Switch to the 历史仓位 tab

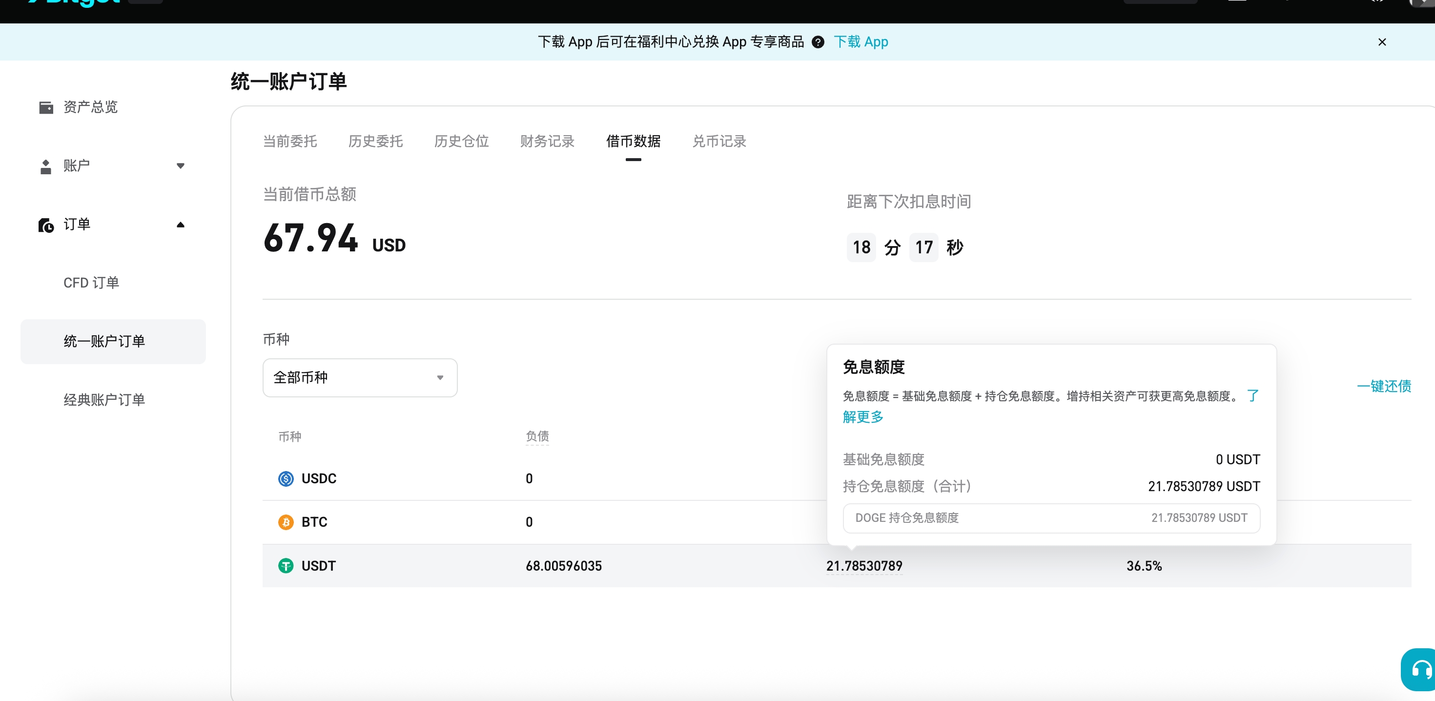[x=461, y=141]
